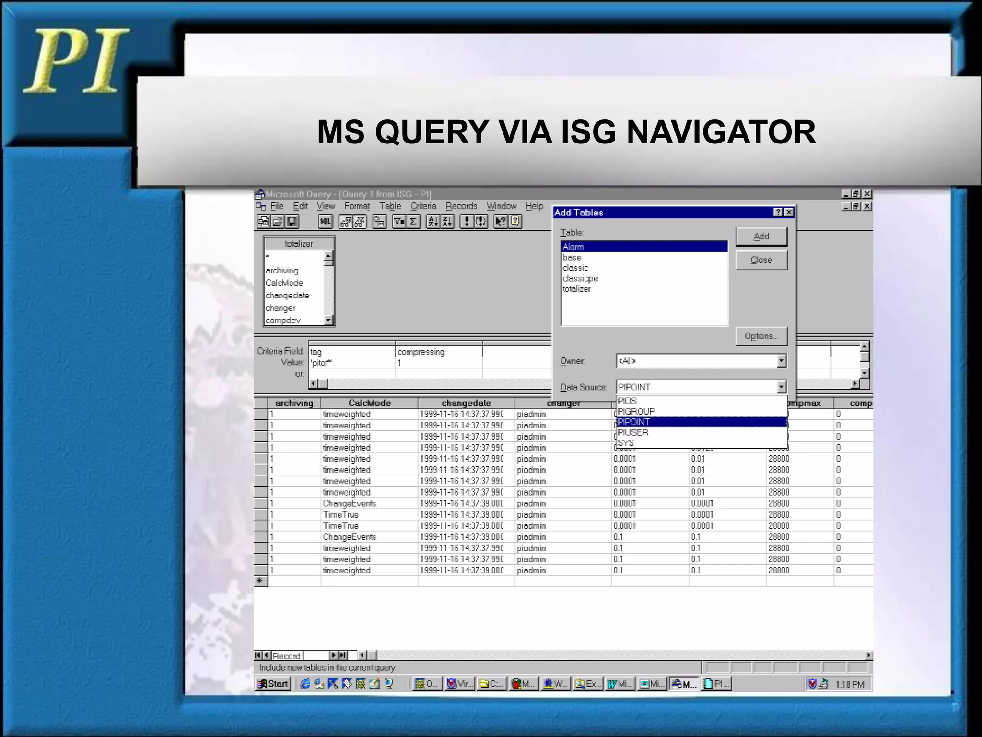Click the system tray clock 1:18 PM
This screenshot has height=737, width=982.
coord(850,684)
